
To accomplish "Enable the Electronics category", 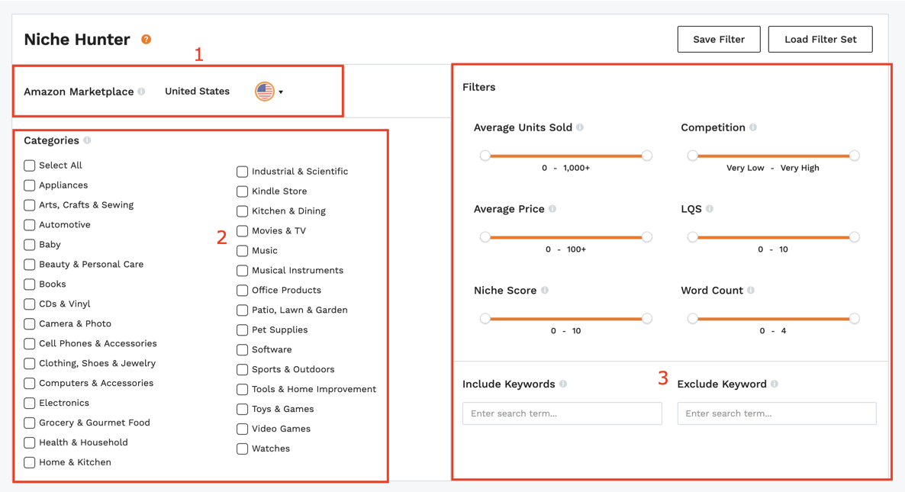I will [30, 403].
